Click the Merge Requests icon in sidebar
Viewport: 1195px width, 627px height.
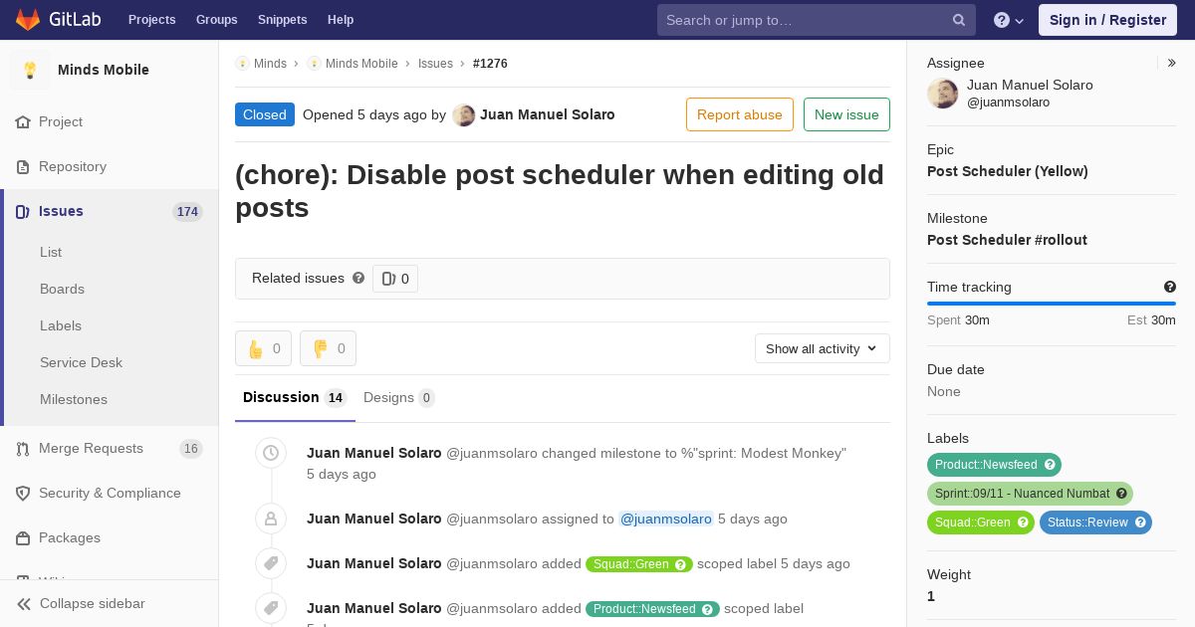(x=23, y=449)
